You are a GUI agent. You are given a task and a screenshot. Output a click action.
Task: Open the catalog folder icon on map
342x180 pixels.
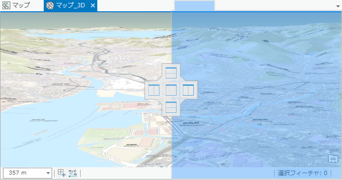pos(333,159)
